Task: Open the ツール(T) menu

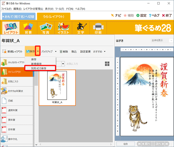Action: tap(60, 9)
